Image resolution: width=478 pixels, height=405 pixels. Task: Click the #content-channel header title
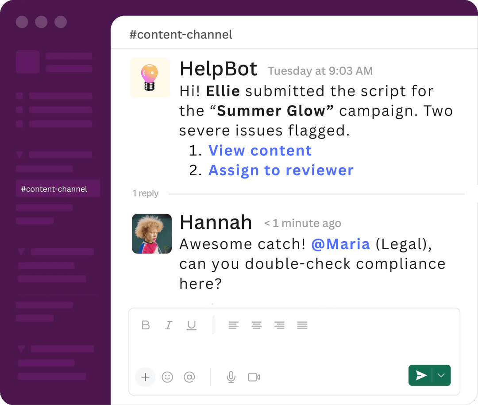(181, 34)
